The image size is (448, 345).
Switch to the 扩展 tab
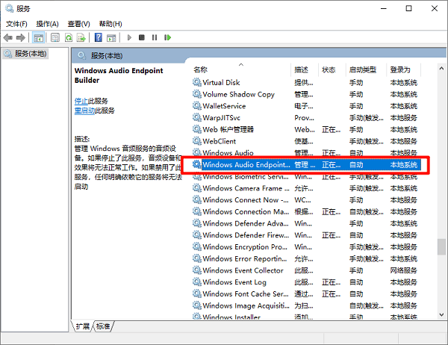coord(83,326)
